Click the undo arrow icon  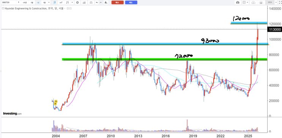pyautogui.click(x=97, y=3)
